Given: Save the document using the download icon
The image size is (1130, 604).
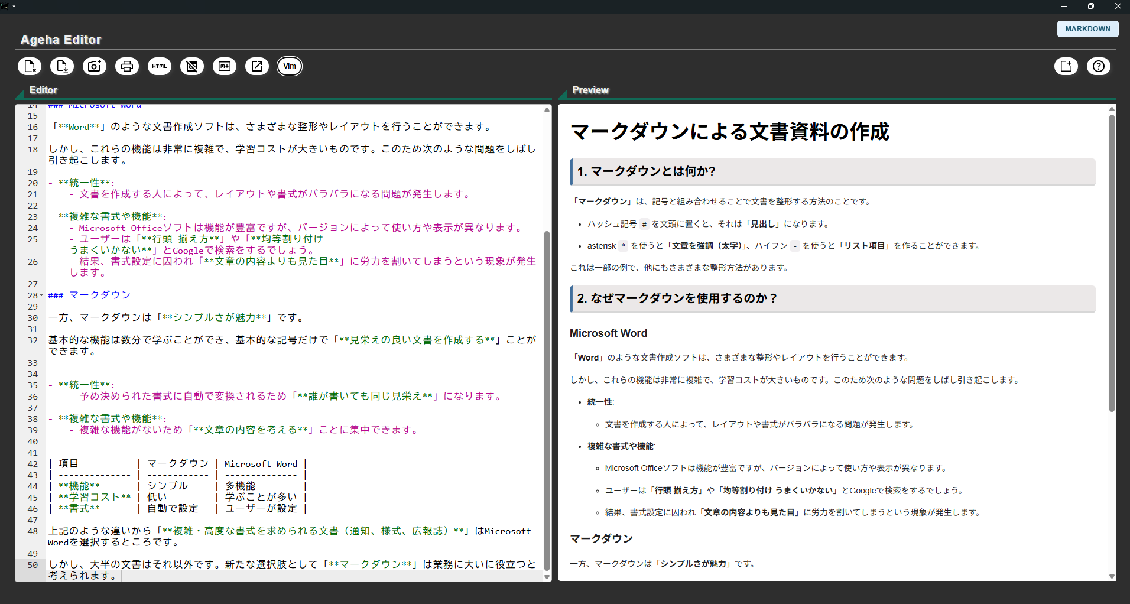Looking at the screenshot, I should click(x=62, y=66).
